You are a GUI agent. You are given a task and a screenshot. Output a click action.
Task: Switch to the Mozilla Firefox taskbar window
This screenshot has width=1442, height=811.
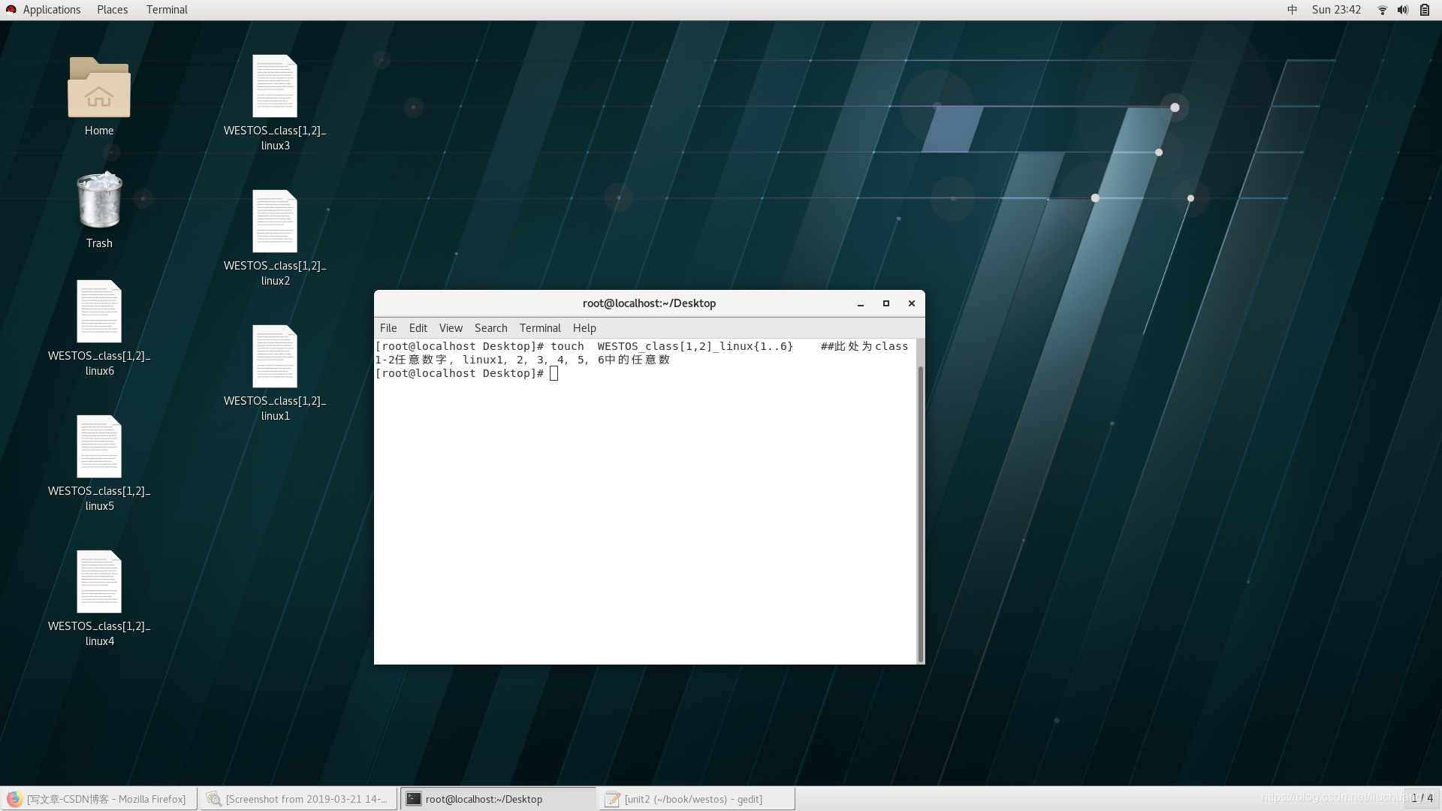(x=99, y=799)
